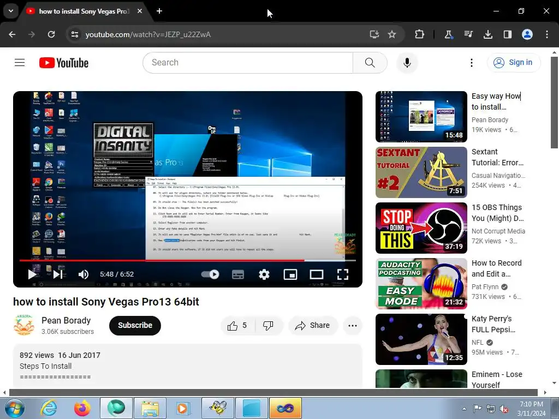Enable subtitles/closed captions
The height and width of the screenshot is (419, 559).
[x=238, y=274]
